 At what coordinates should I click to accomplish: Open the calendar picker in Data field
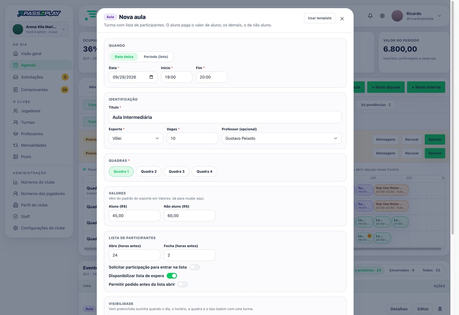pyautogui.click(x=151, y=77)
